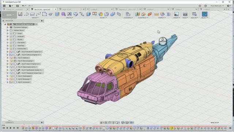Click the Interference inspect icon
Image resolution: width=234 pixels, height=132 pixels.
(x=162, y=14)
